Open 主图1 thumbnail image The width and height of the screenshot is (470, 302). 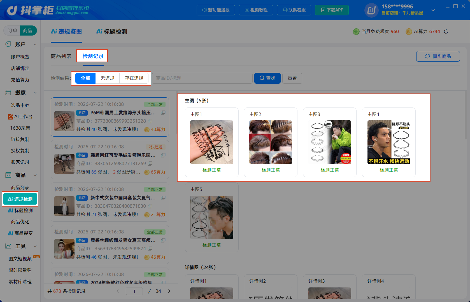212,142
